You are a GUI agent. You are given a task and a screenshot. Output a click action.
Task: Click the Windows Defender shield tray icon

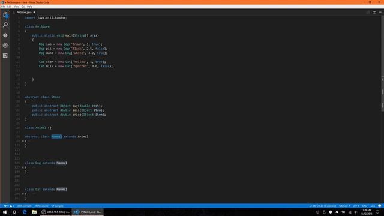[x=331, y=212]
